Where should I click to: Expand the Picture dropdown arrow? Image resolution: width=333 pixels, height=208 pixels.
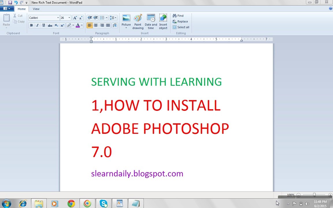126,28
